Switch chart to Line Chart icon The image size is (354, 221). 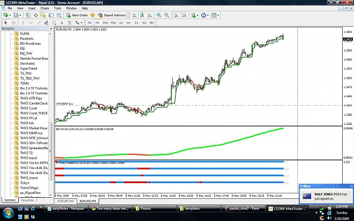pos(150,15)
